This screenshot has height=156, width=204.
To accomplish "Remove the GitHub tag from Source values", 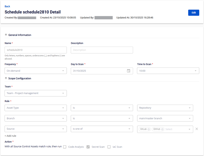I will [162, 129].
